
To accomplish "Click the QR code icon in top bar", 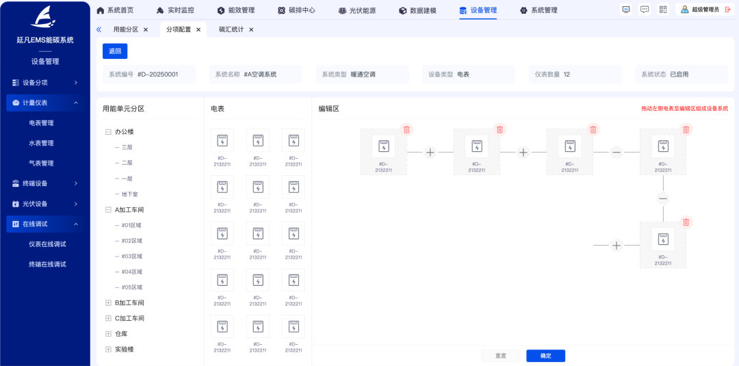I will 663,10.
